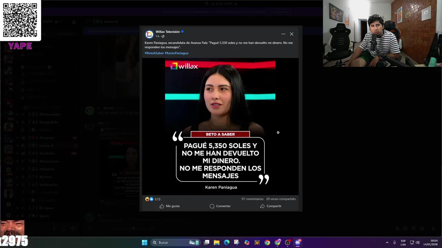Screen dimensions: 442x248
Task: Show hidden system tray icons
Action: [387, 242]
